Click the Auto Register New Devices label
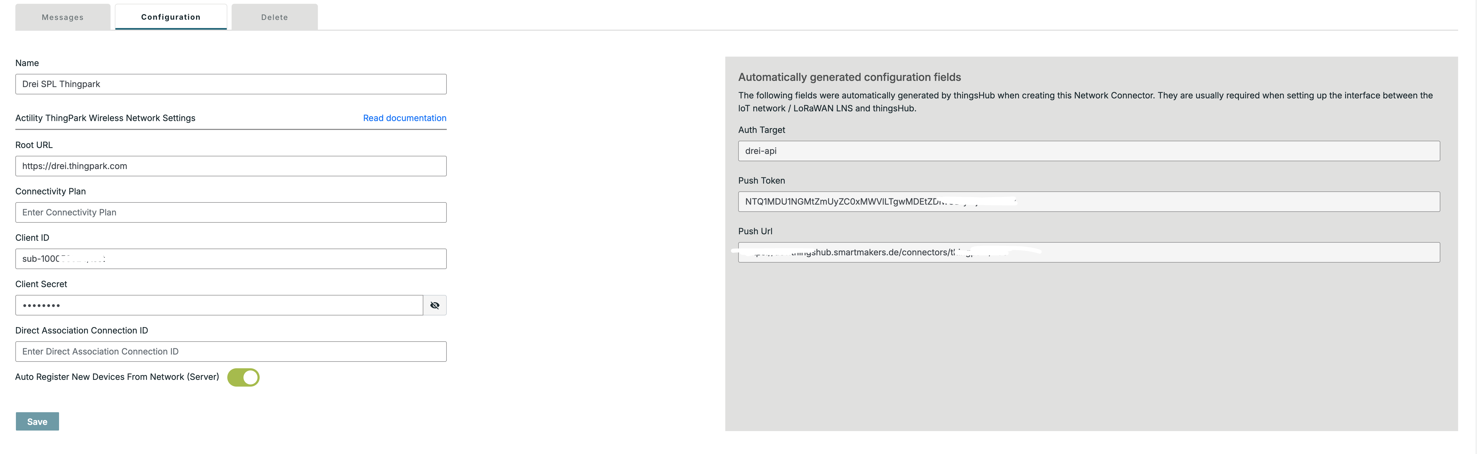The image size is (1477, 454). point(117,377)
